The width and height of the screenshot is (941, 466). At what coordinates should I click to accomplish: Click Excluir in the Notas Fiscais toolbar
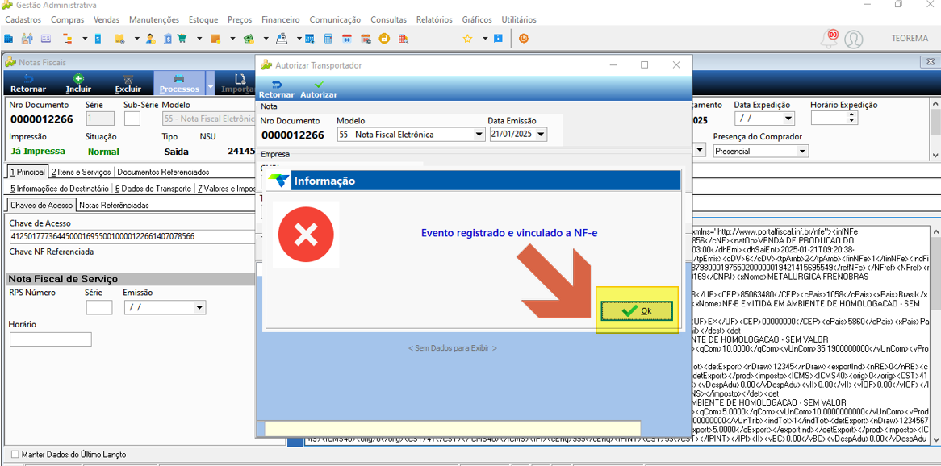(x=128, y=85)
